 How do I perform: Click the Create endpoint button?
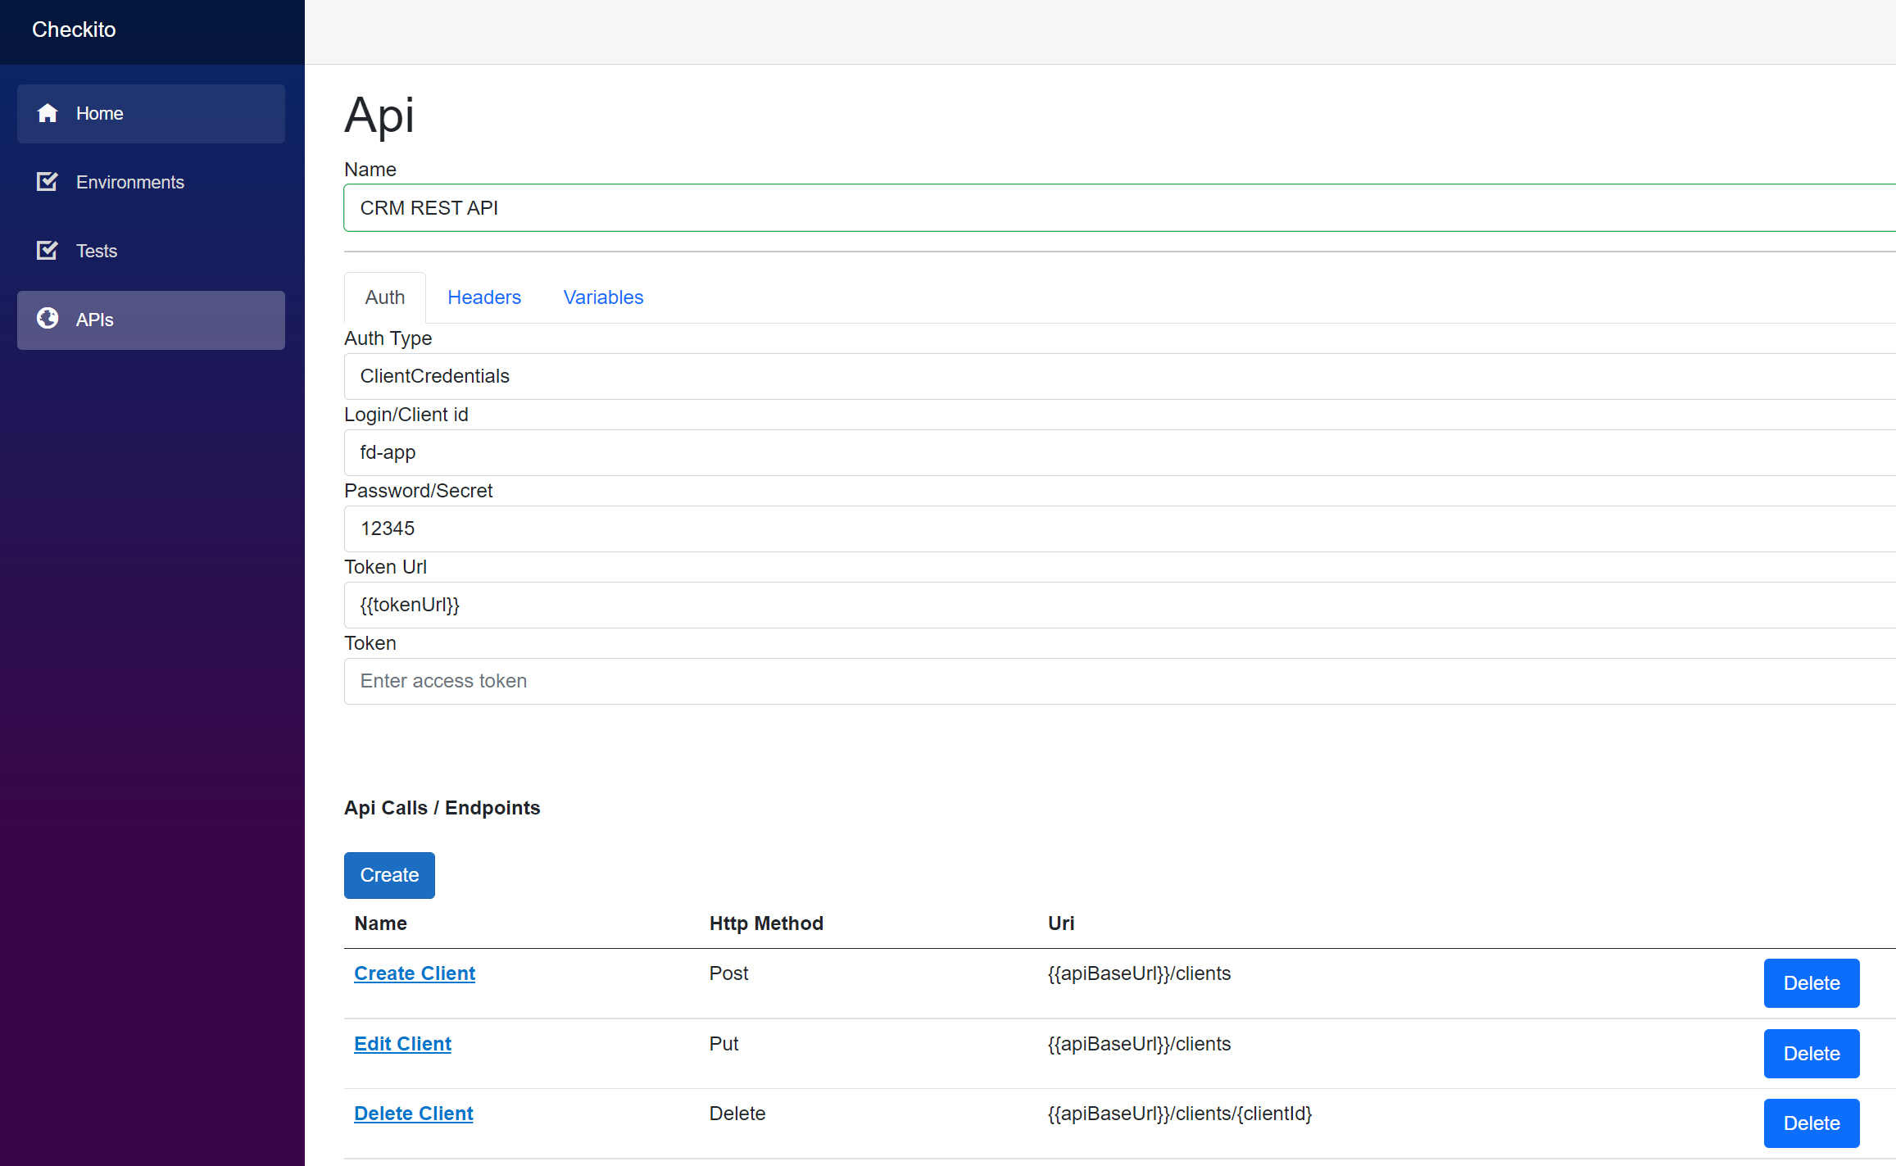point(389,875)
